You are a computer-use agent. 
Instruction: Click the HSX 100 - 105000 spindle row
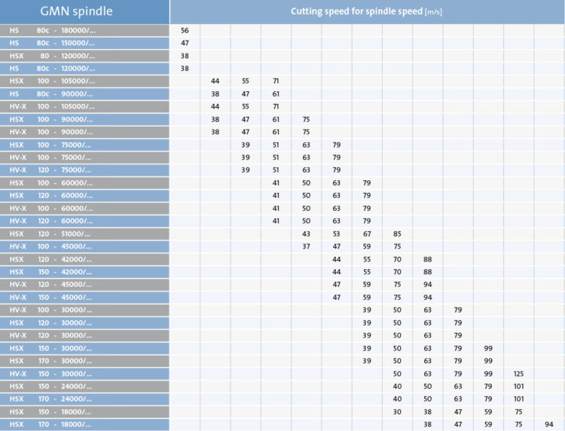tap(84, 81)
